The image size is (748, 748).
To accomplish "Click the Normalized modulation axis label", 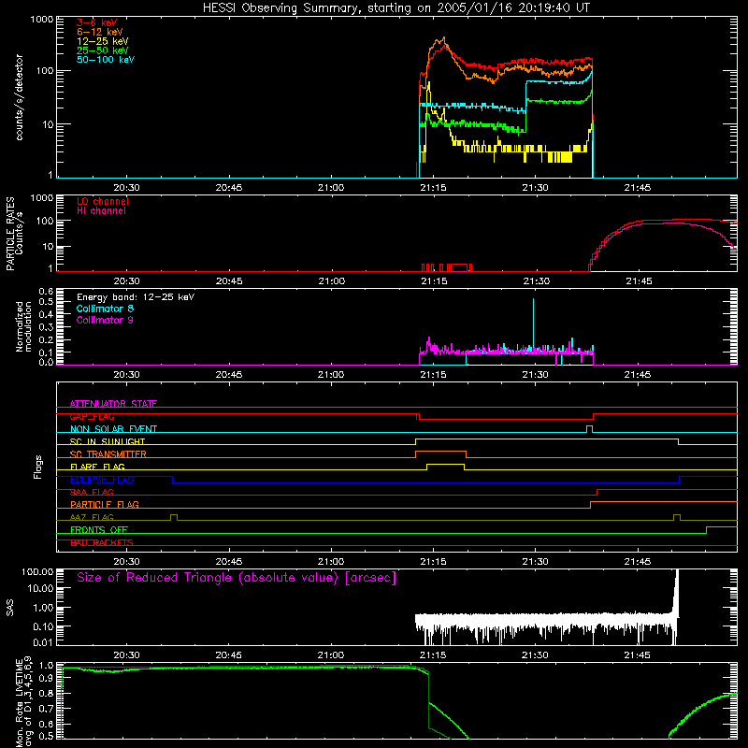I will point(23,326).
